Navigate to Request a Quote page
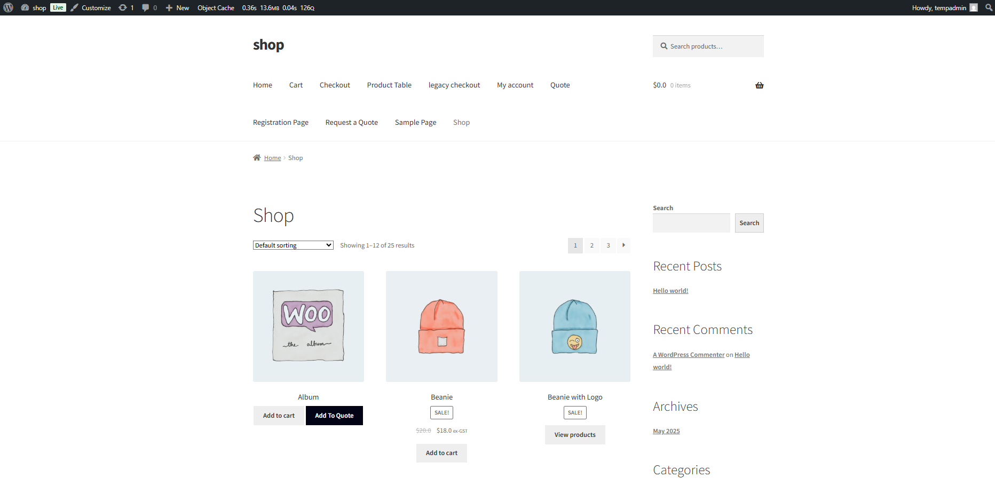The image size is (995, 486). tap(351, 123)
